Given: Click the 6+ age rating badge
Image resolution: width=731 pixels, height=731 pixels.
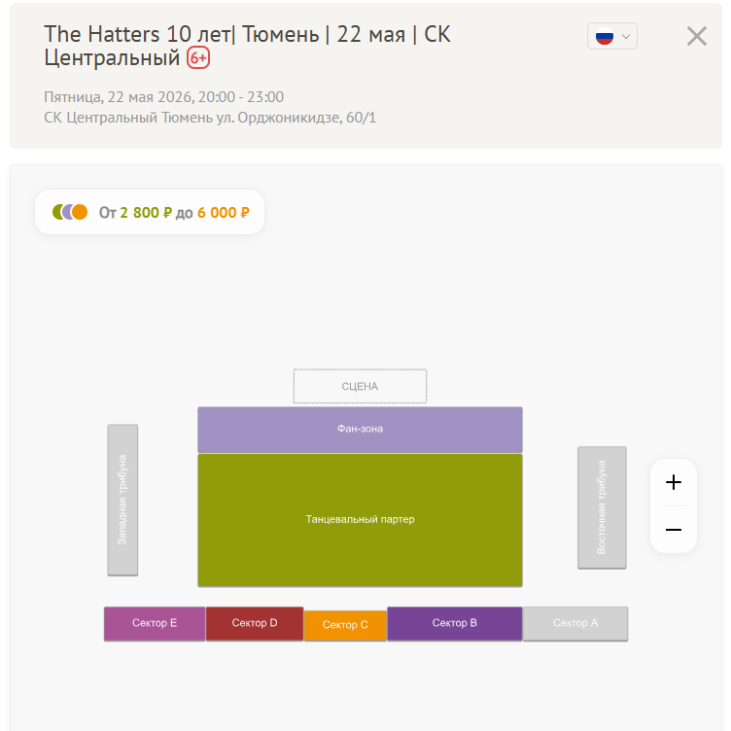Looking at the screenshot, I should coord(198,58).
